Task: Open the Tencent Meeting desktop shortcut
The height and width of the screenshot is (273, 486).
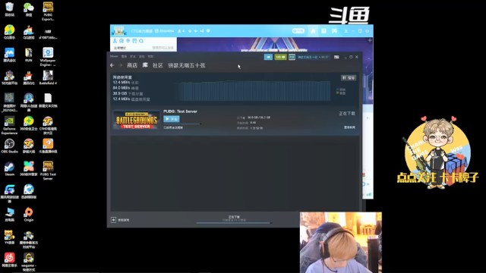Action: coord(10,55)
